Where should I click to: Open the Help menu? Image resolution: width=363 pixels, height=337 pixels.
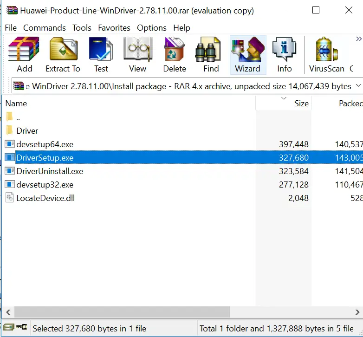point(181,28)
